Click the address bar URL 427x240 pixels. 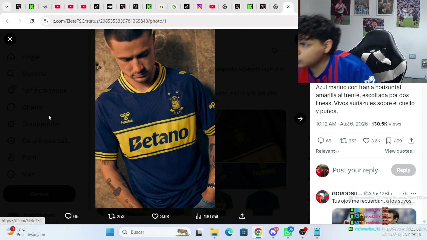[x=109, y=21]
